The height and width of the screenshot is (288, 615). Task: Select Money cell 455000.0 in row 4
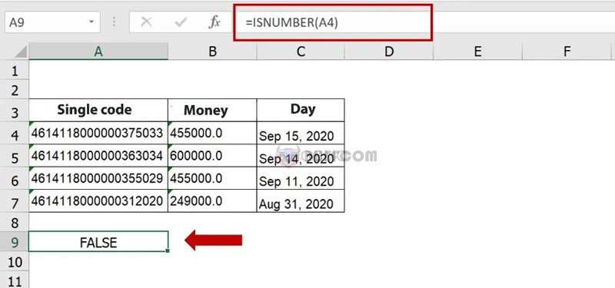coord(212,133)
